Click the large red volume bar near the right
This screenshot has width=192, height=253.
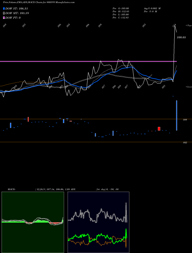point(159,129)
